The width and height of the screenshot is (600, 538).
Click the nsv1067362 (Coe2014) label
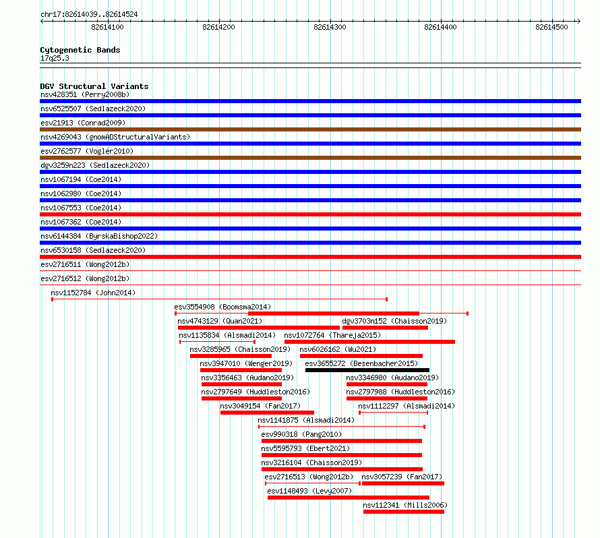81,222
